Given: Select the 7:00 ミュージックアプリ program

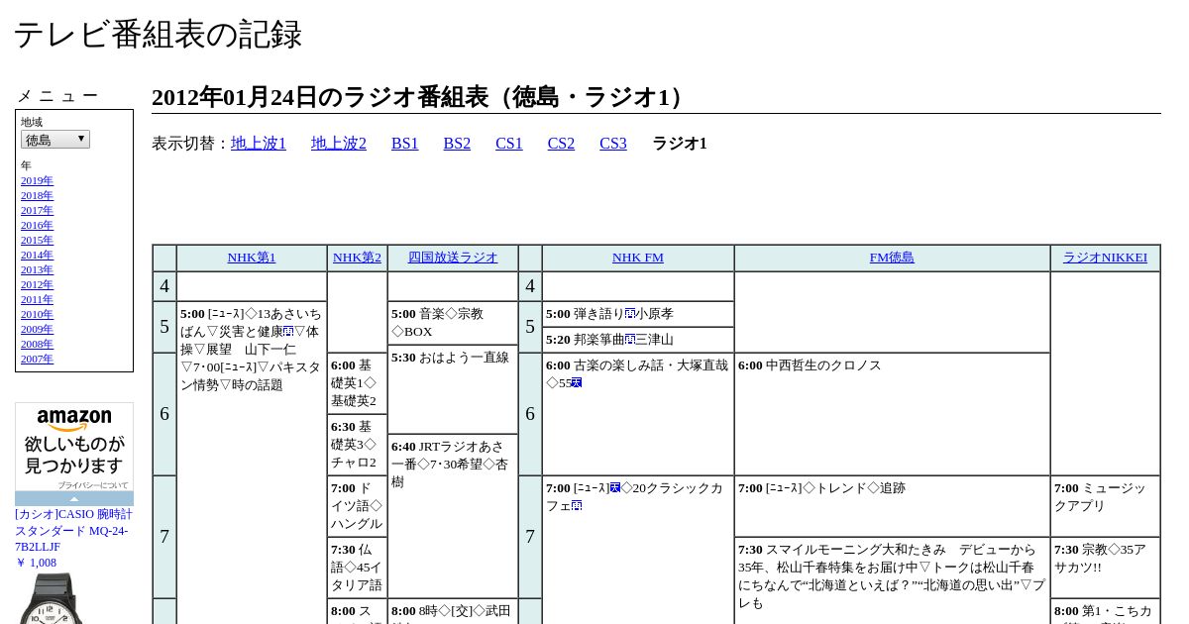Looking at the screenshot, I should pos(1105,506).
